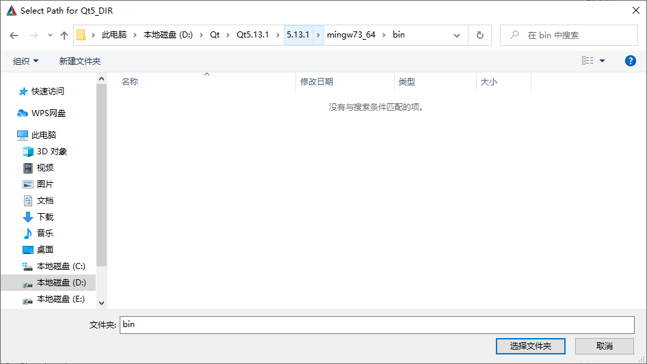This screenshot has width=647, height=364.
Task: Open help with the question mark icon
Action: coord(630,61)
